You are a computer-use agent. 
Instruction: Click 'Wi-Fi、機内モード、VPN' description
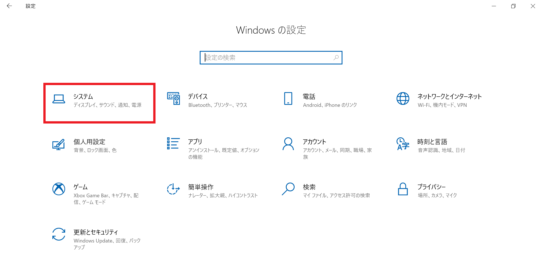tap(442, 105)
